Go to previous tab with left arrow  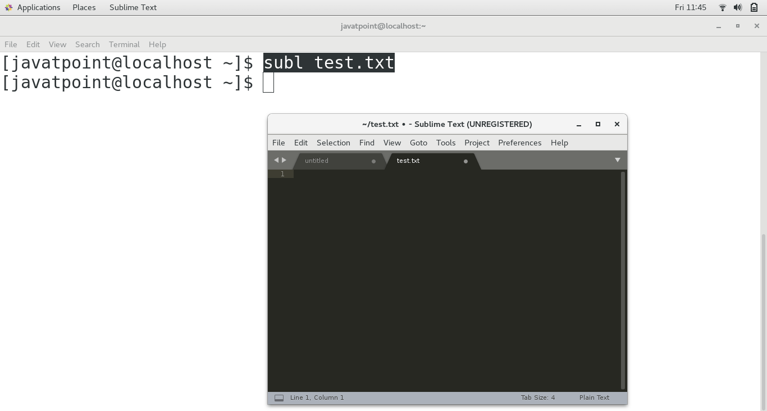276,160
